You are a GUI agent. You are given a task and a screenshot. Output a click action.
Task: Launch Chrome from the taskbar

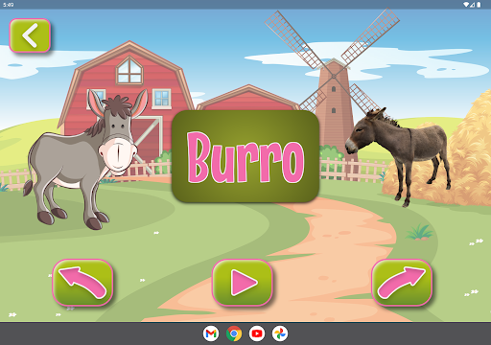(234, 333)
